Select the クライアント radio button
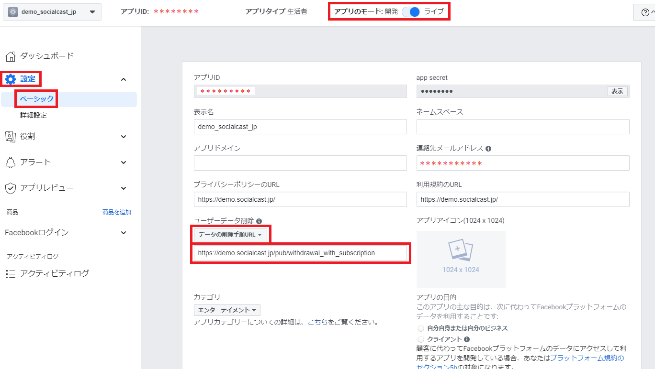655x369 pixels. click(x=421, y=339)
